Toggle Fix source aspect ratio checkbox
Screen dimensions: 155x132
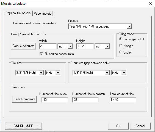pyautogui.click(x=41, y=54)
